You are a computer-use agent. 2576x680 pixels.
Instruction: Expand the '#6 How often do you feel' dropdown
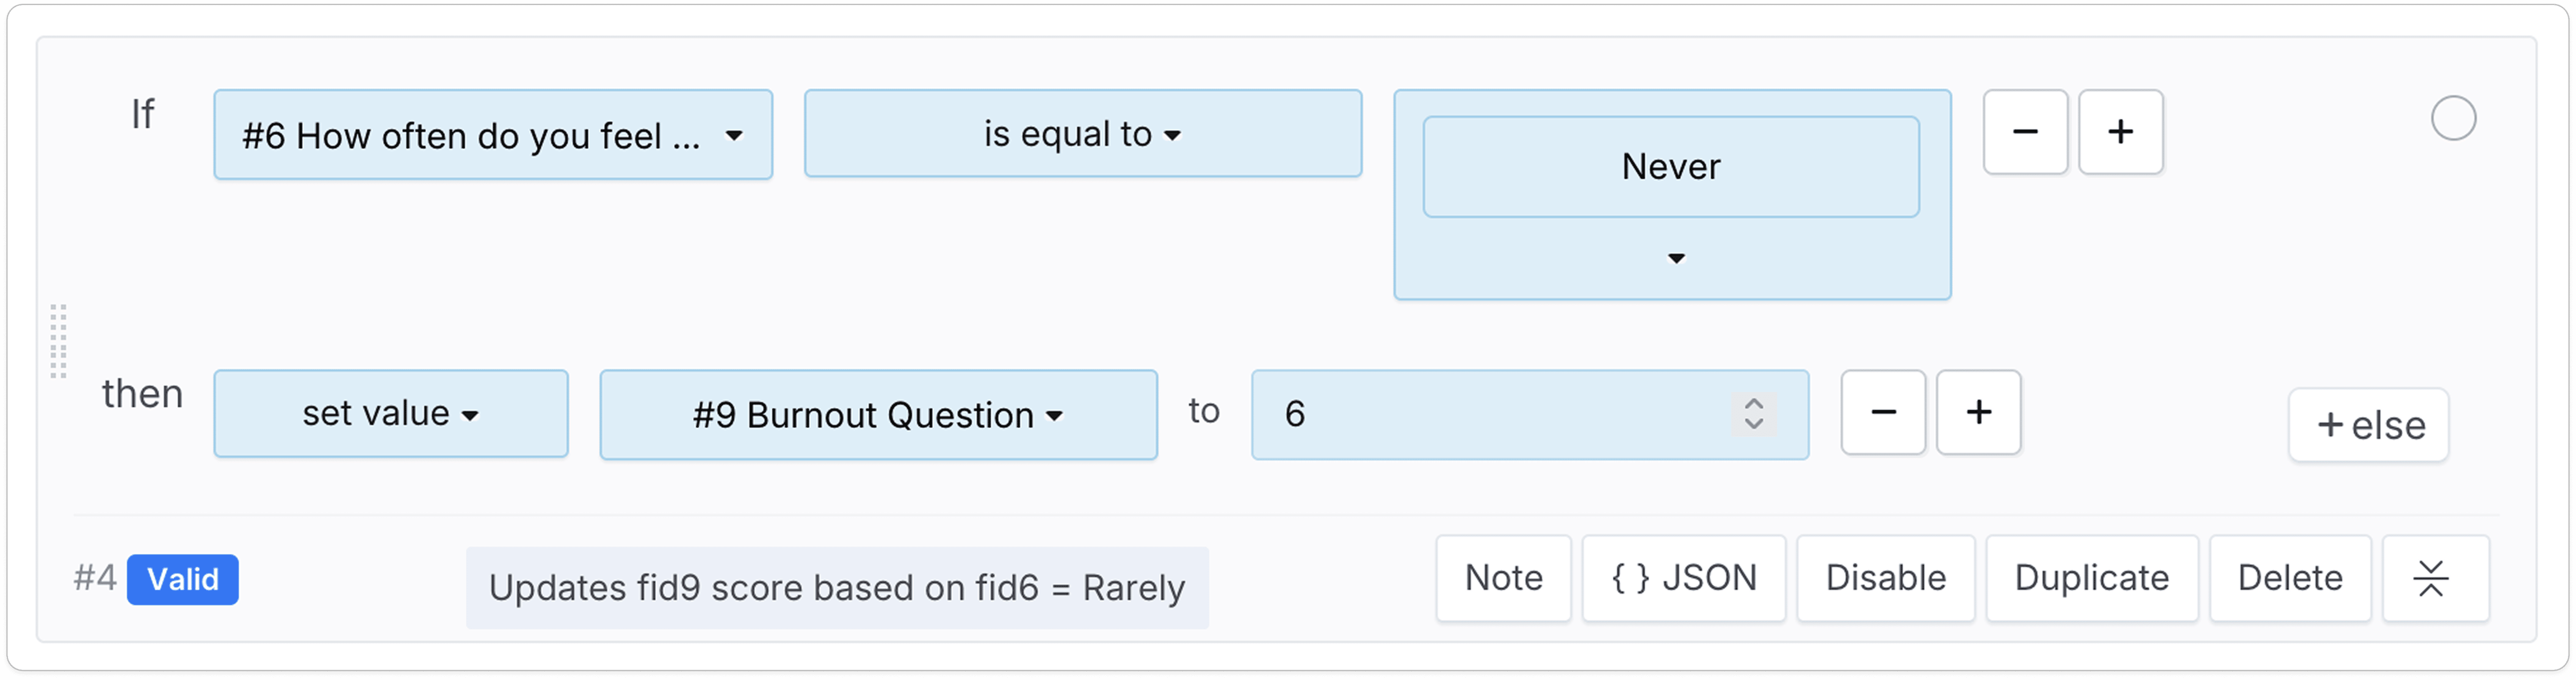[x=493, y=134]
